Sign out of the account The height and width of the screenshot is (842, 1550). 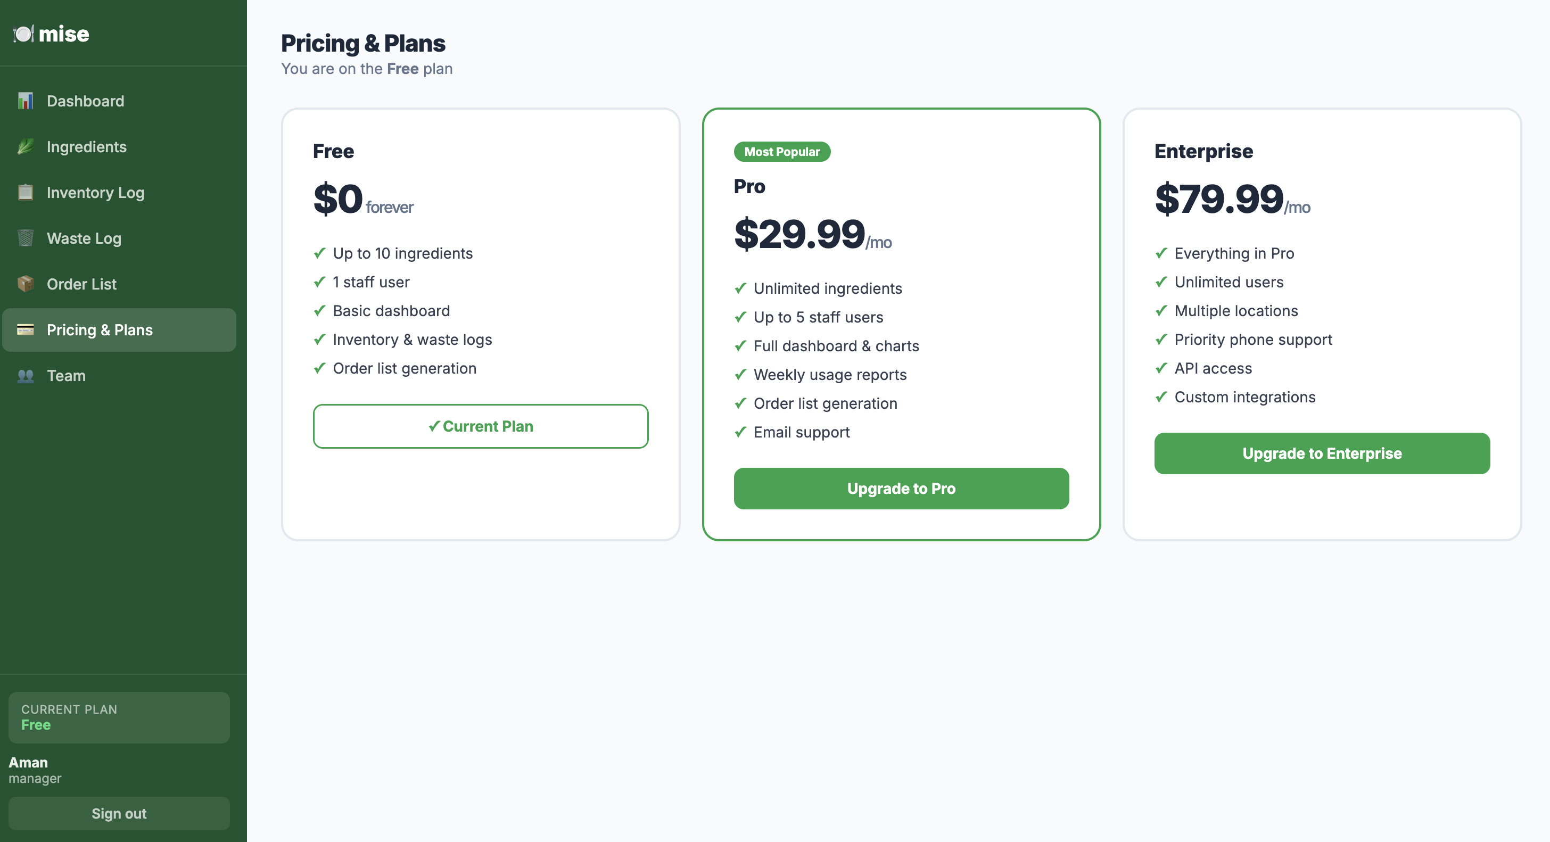(x=119, y=813)
